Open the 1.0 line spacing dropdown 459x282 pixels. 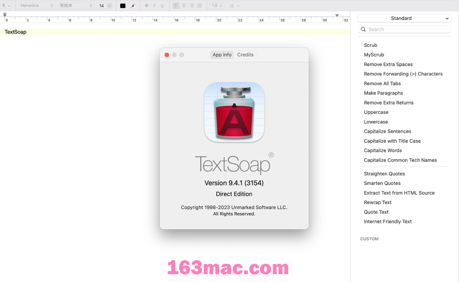(x=217, y=6)
